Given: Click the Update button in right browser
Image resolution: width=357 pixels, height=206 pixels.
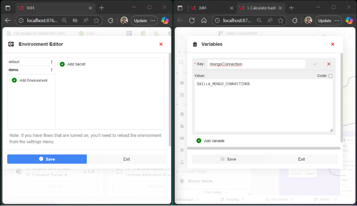Looking at the screenshot, I should pos(328,21).
